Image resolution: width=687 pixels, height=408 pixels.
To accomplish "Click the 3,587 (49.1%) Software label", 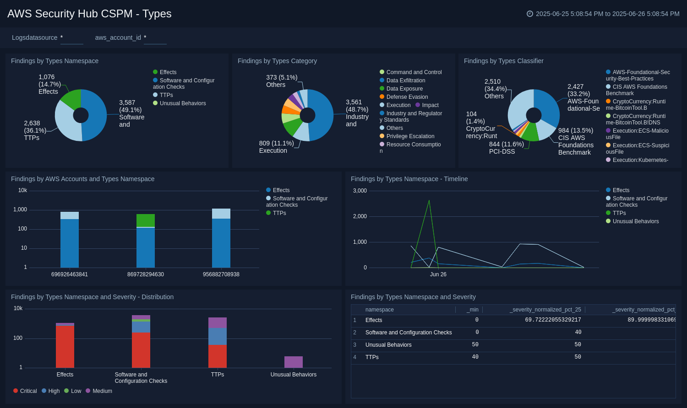I will coord(132,113).
